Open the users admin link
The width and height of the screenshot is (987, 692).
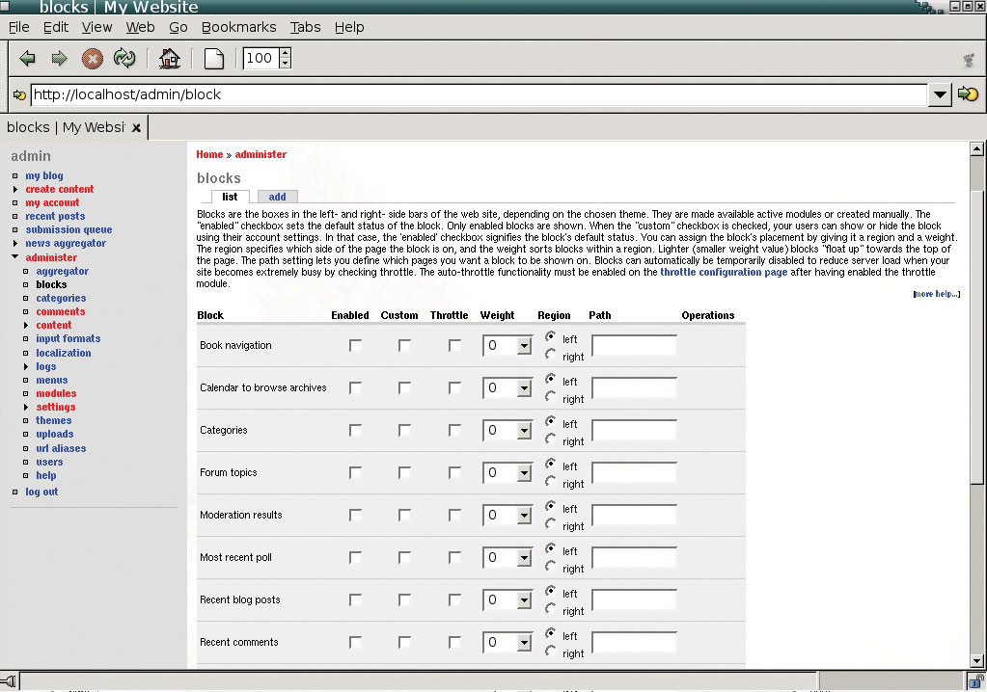[x=49, y=462]
